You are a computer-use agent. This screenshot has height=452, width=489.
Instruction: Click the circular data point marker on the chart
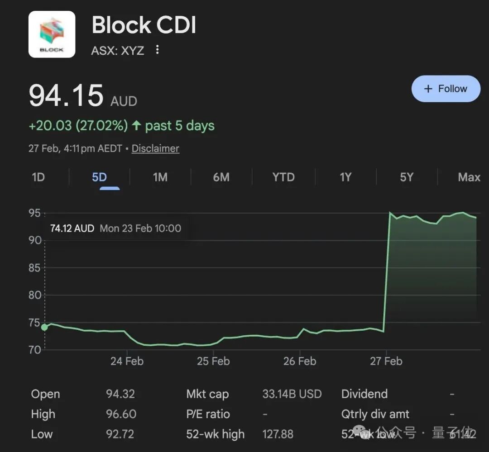pyautogui.click(x=44, y=327)
